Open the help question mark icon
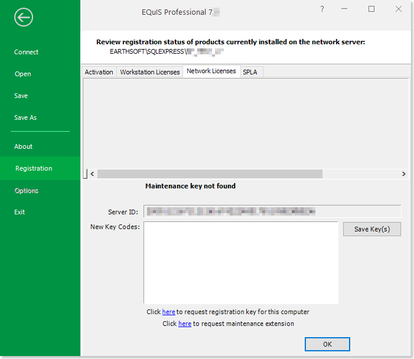This screenshot has width=414, height=359. click(x=322, y=9)
